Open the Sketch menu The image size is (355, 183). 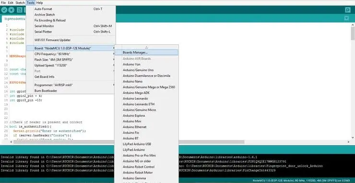pyautogui.click(x=20, y=3)
